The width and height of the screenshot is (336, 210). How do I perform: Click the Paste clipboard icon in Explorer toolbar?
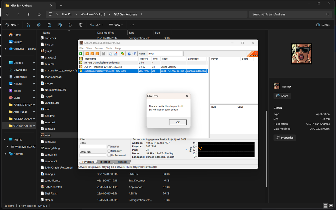[x=49, y=25]
